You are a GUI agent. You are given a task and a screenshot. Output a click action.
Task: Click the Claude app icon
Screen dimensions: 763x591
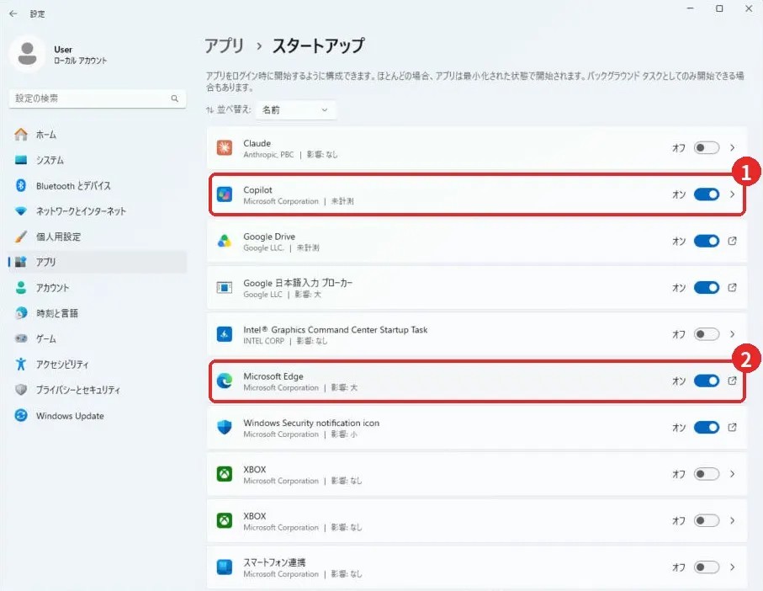pyautogui.click(x=225, y=147)
